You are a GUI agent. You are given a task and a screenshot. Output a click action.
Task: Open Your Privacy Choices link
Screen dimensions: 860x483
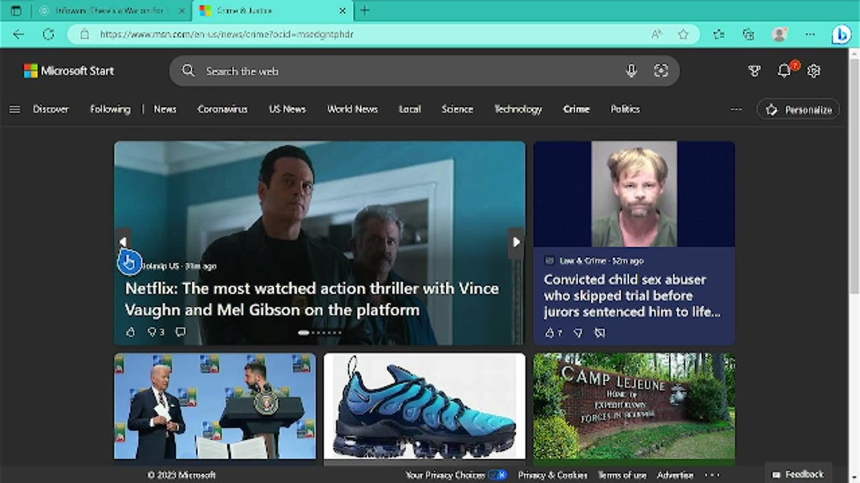coord(456,475)
